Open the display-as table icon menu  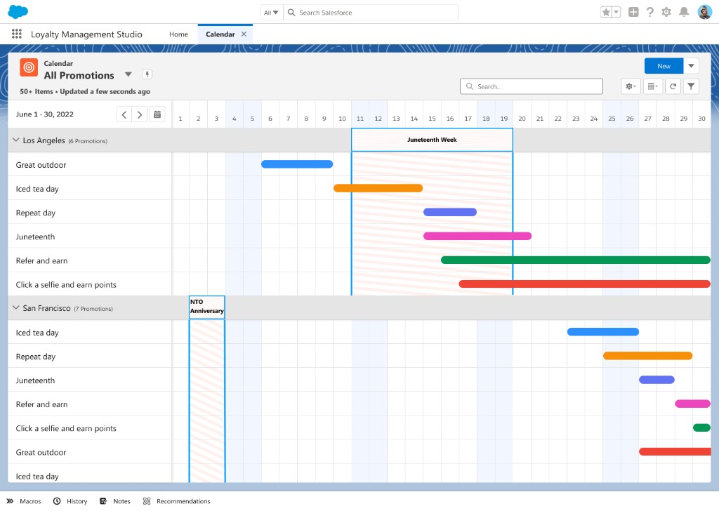click(x=652, y=86)
